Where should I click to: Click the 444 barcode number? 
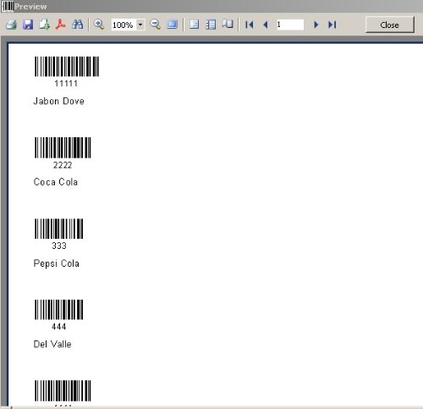[59, 327]
